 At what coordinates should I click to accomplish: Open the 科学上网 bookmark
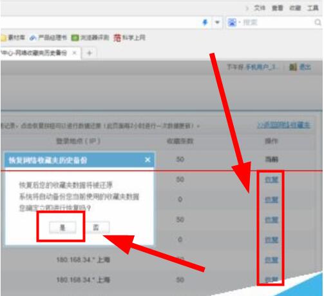(x=129, y=38)
